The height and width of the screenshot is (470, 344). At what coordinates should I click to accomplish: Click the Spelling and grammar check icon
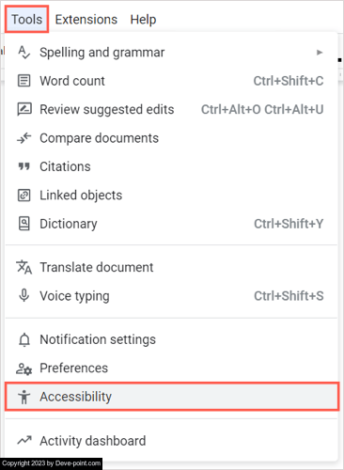(24, 52)
